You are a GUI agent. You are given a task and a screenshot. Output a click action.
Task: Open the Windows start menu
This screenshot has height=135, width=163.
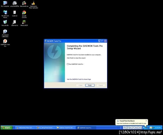pyautogui.click(x=7, y=128)
